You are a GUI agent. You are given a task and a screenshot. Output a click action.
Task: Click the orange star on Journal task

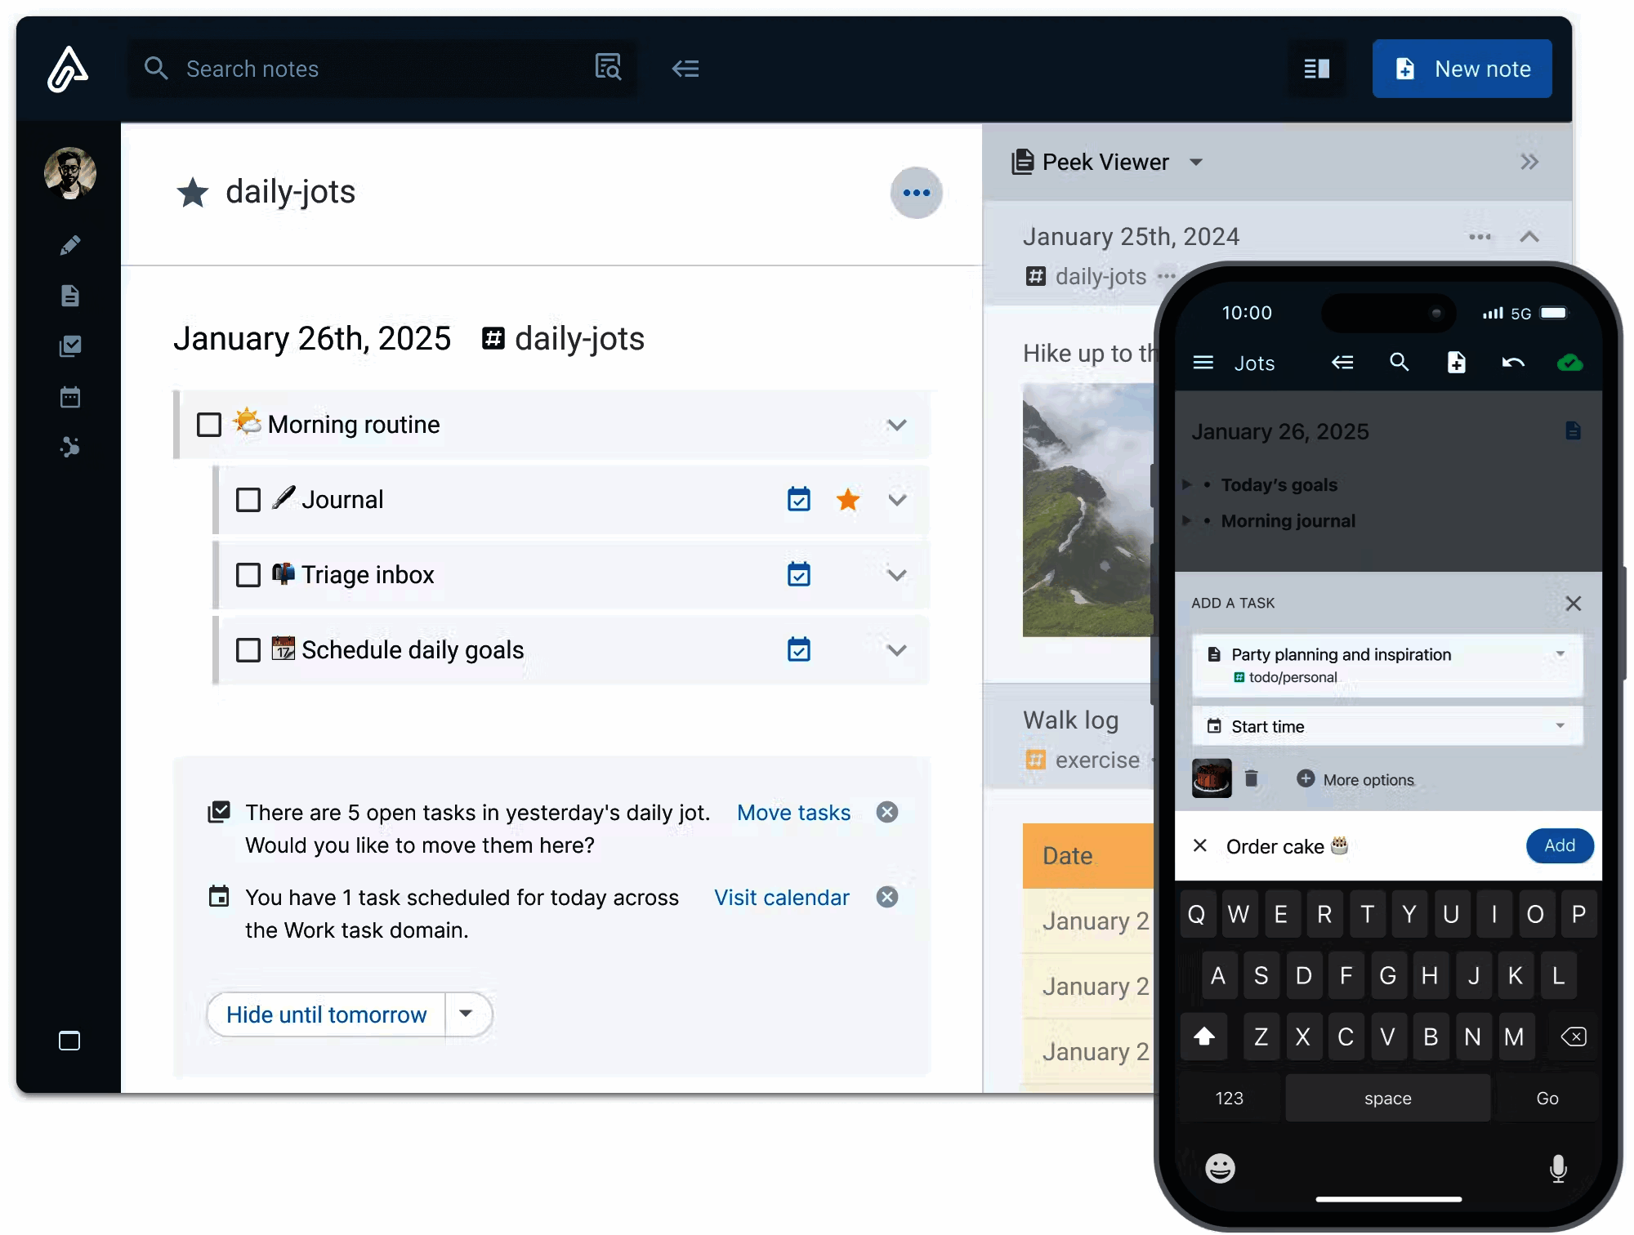(848, 499)
